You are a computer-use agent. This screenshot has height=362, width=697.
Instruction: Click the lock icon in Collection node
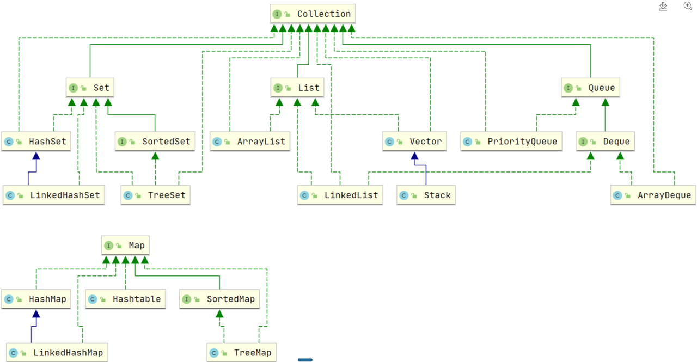[x=288, y=15]
